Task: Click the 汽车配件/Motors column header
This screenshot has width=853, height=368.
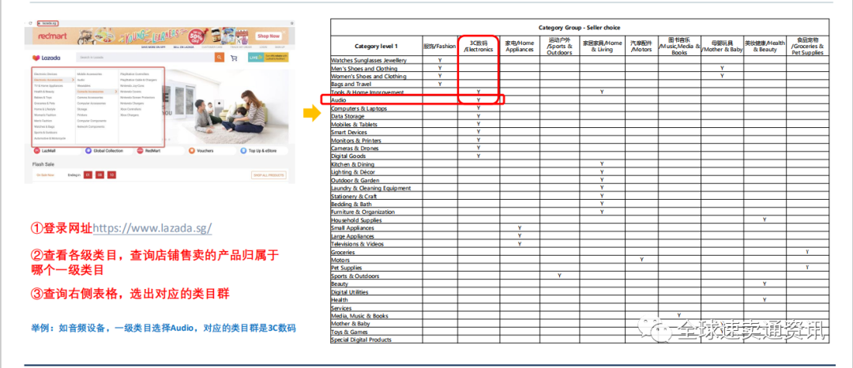Action: 641,47
